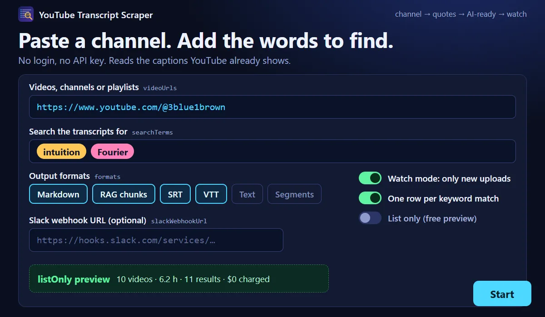Click the 'Videos, channels or playlists' label

[x=84, y=87]
